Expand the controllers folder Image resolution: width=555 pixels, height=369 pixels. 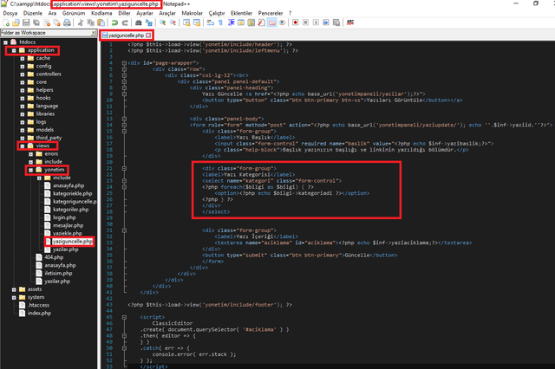pyautogui.click(x=23, y=74)
